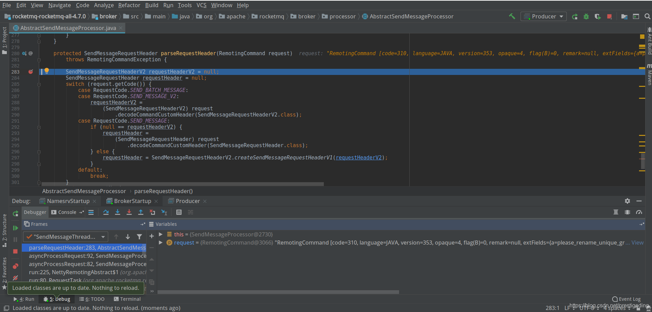Screen dimensions: 652x312
Task: Open the SendMessageThread thread dropdown
Action: tap(65, 237)
